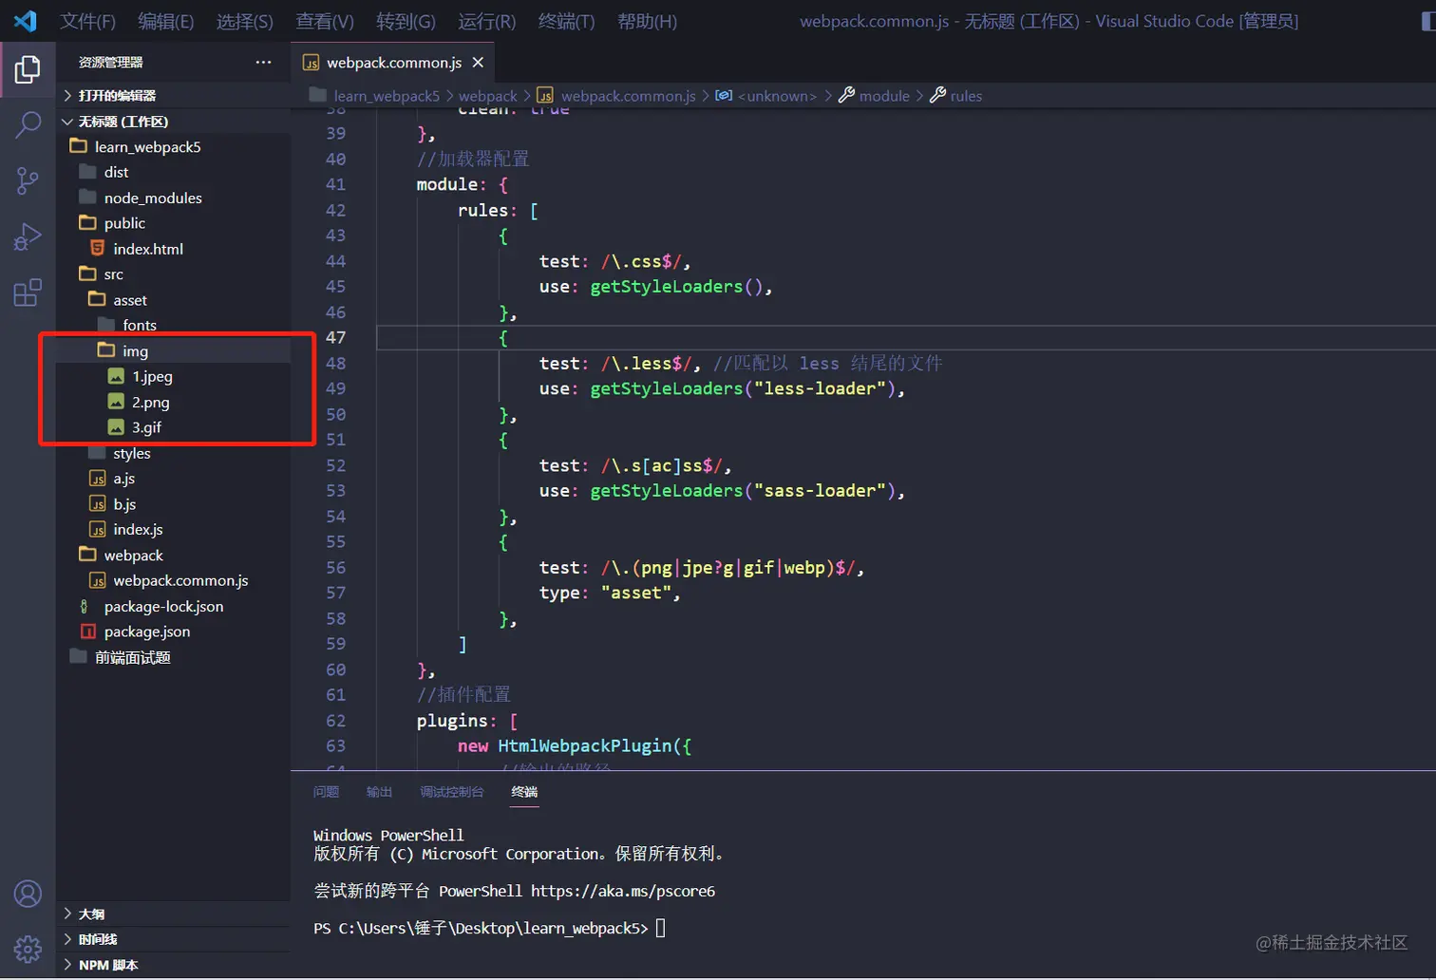
Task: Select the 终端 panel tab
Action: click(524, 792)
